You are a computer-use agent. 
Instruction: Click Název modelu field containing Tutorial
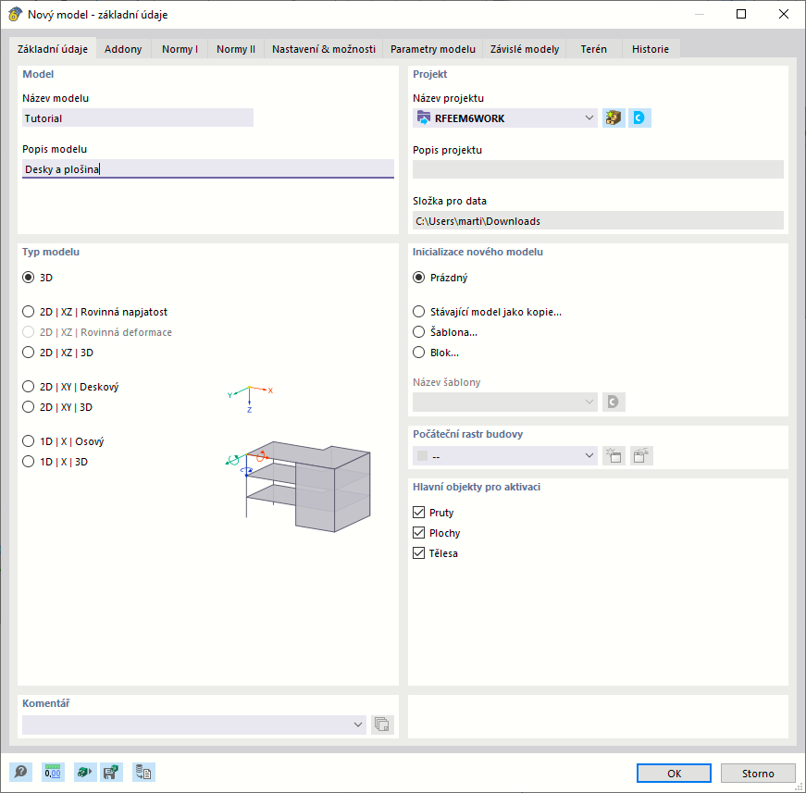click(138, 118)
